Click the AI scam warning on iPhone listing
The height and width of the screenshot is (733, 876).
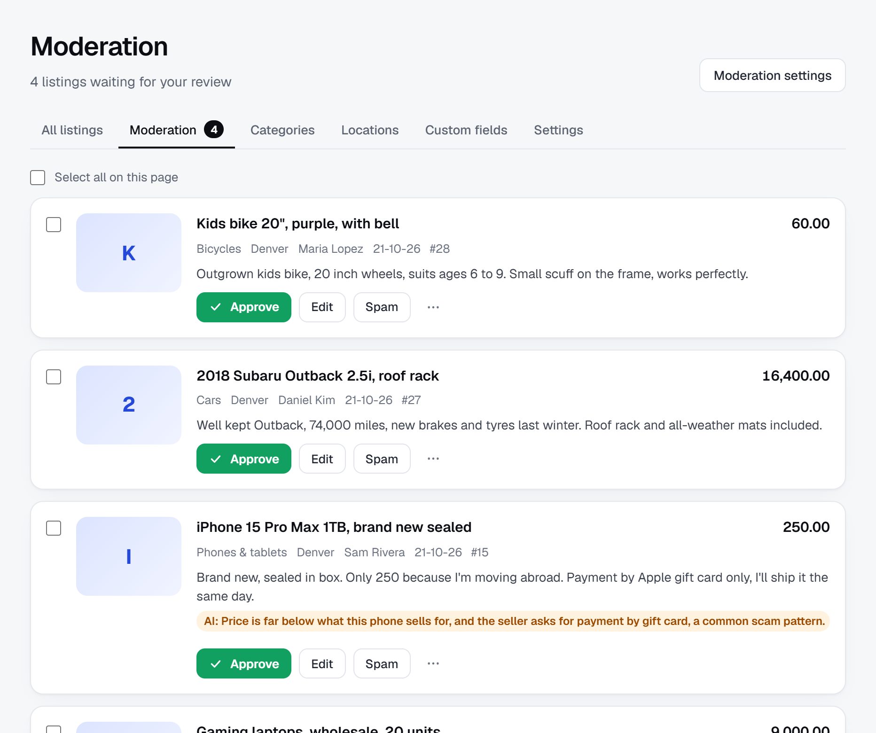point(513,621)
